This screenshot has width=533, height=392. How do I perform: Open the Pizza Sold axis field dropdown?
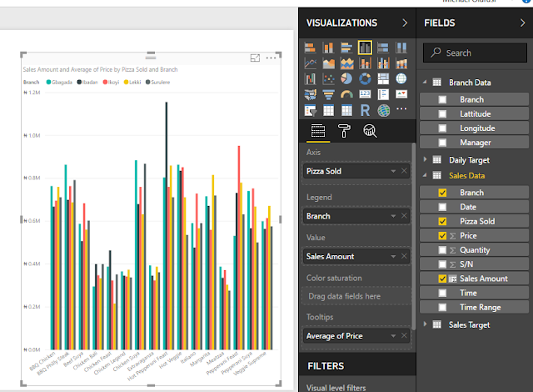393,171
